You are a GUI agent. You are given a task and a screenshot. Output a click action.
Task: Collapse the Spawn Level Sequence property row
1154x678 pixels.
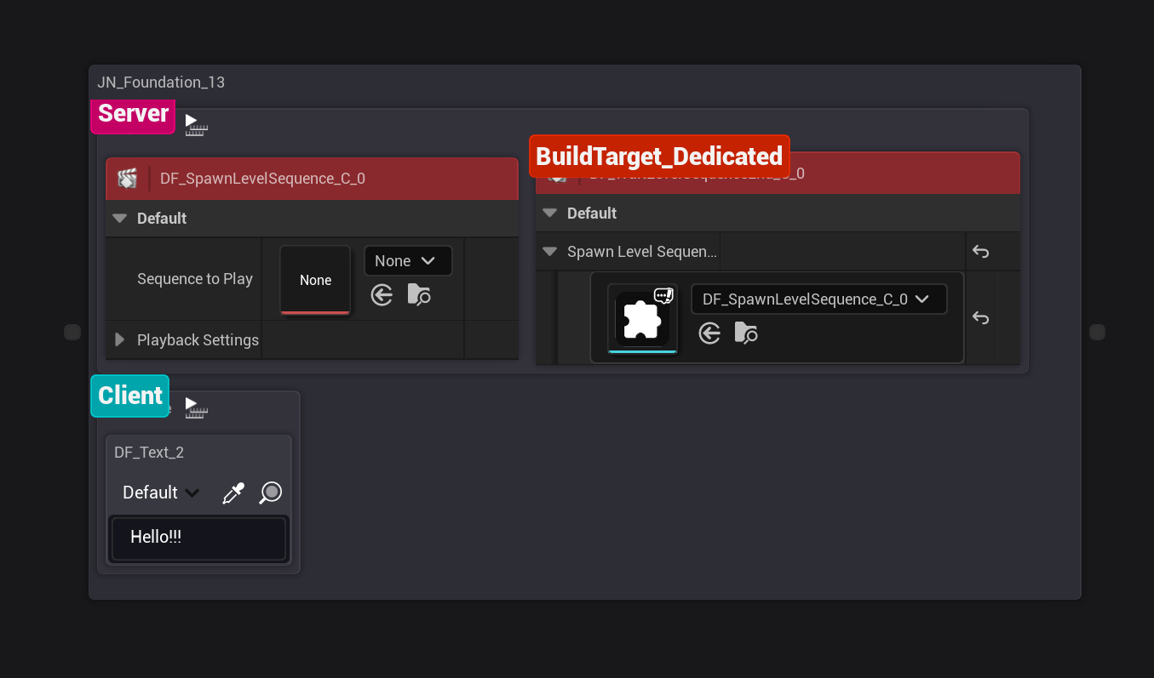tap(549, 252)
